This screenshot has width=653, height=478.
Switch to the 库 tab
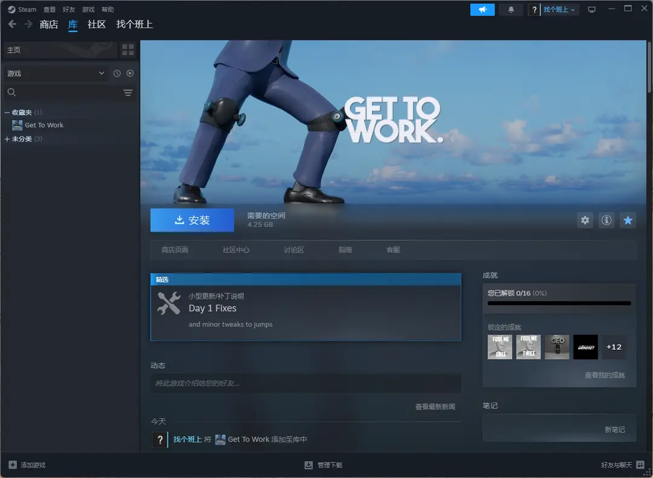(x=73, y=25)
